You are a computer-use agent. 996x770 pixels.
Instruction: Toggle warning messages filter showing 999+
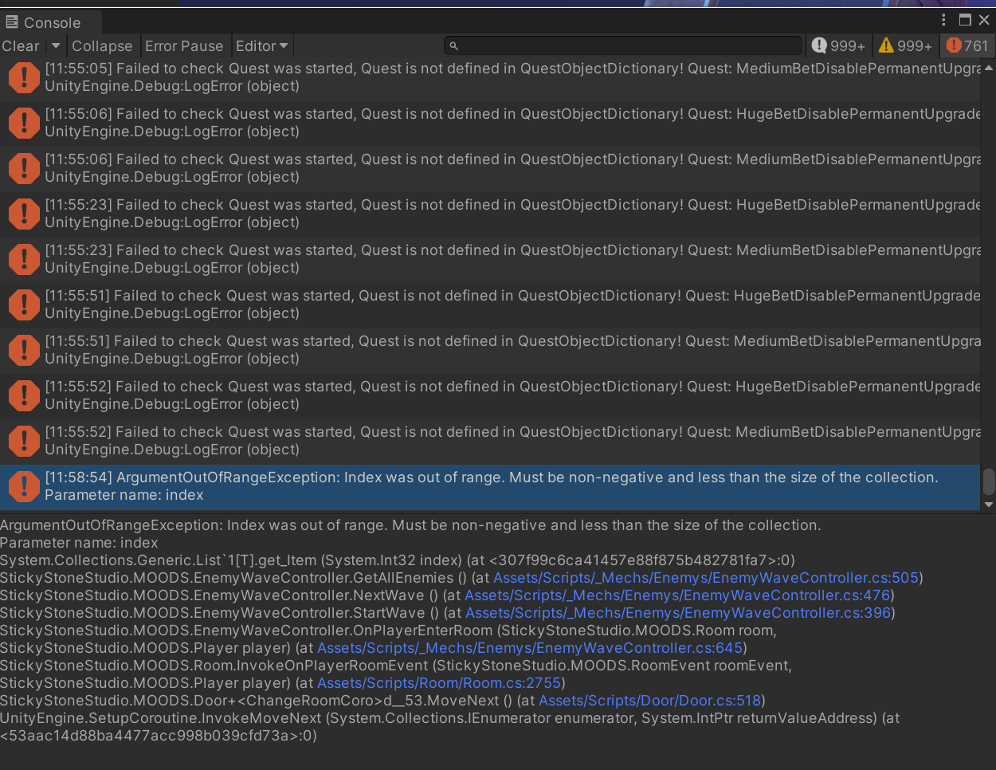pyautogui.click(x=905, y=46)
